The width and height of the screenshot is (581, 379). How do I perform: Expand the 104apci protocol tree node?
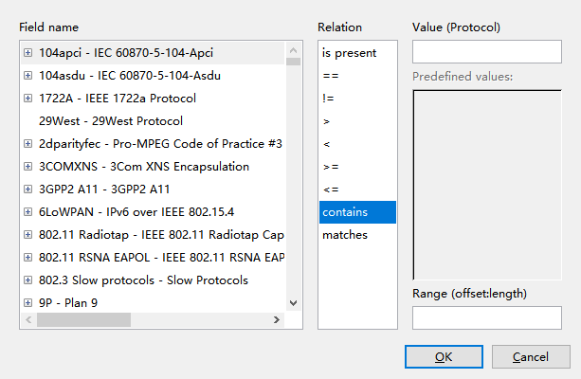tap(27, 52)
